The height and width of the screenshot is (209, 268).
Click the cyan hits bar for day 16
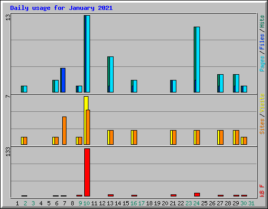coord(135,86)
